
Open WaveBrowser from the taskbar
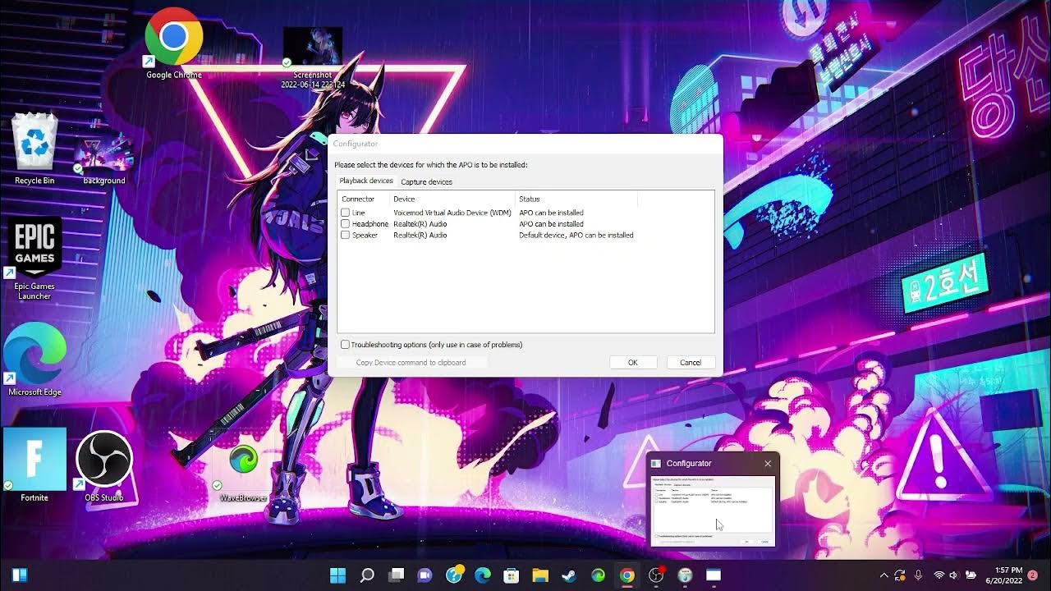(599, 575)
